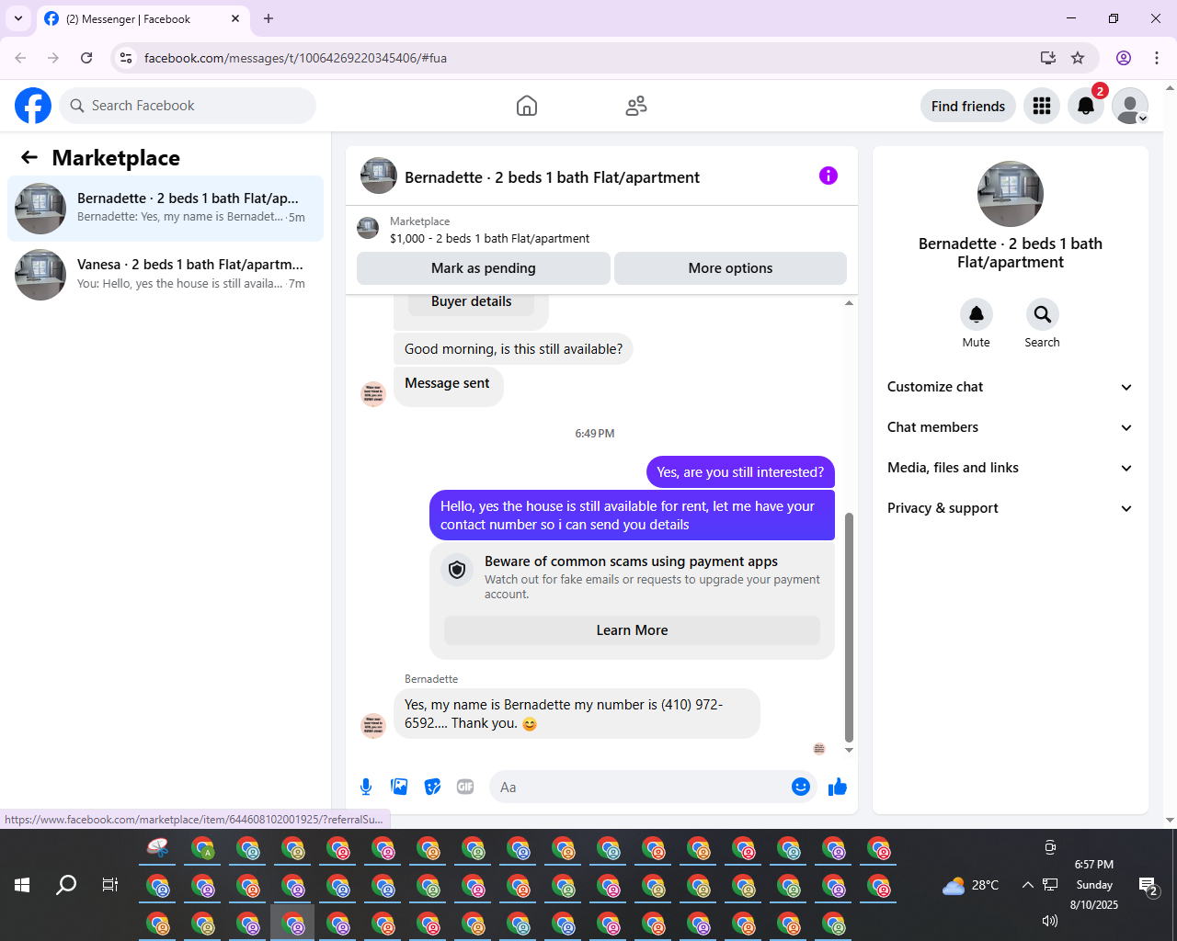1177x941 pixels.
Task: Open Task View on taskbar
Action: pyautogui.click(x=110, y=885)
